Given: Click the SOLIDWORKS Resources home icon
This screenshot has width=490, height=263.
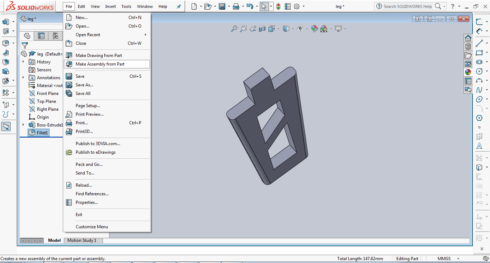Looking at the screenshot, I should (x=468, y=38).
